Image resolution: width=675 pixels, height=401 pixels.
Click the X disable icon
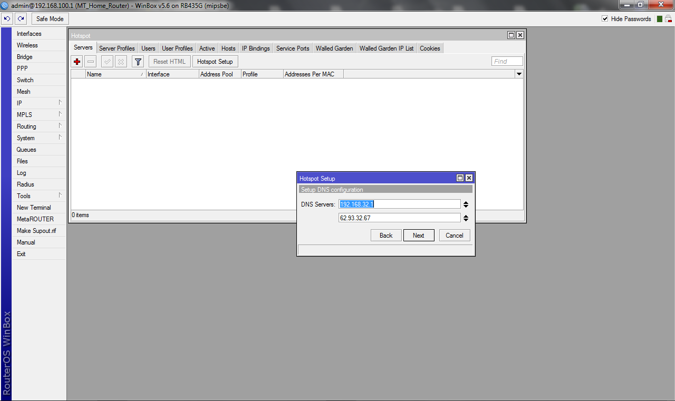[x=121, y=62]
